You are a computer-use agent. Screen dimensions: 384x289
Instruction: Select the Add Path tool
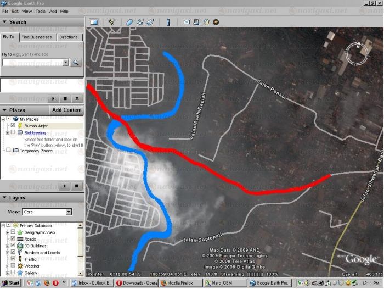point(140,22)
